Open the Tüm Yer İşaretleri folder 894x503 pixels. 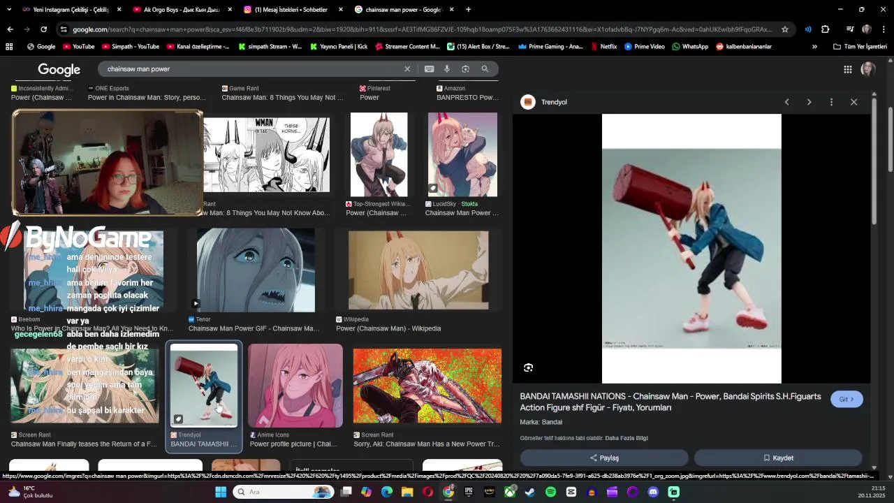[860, 47]
